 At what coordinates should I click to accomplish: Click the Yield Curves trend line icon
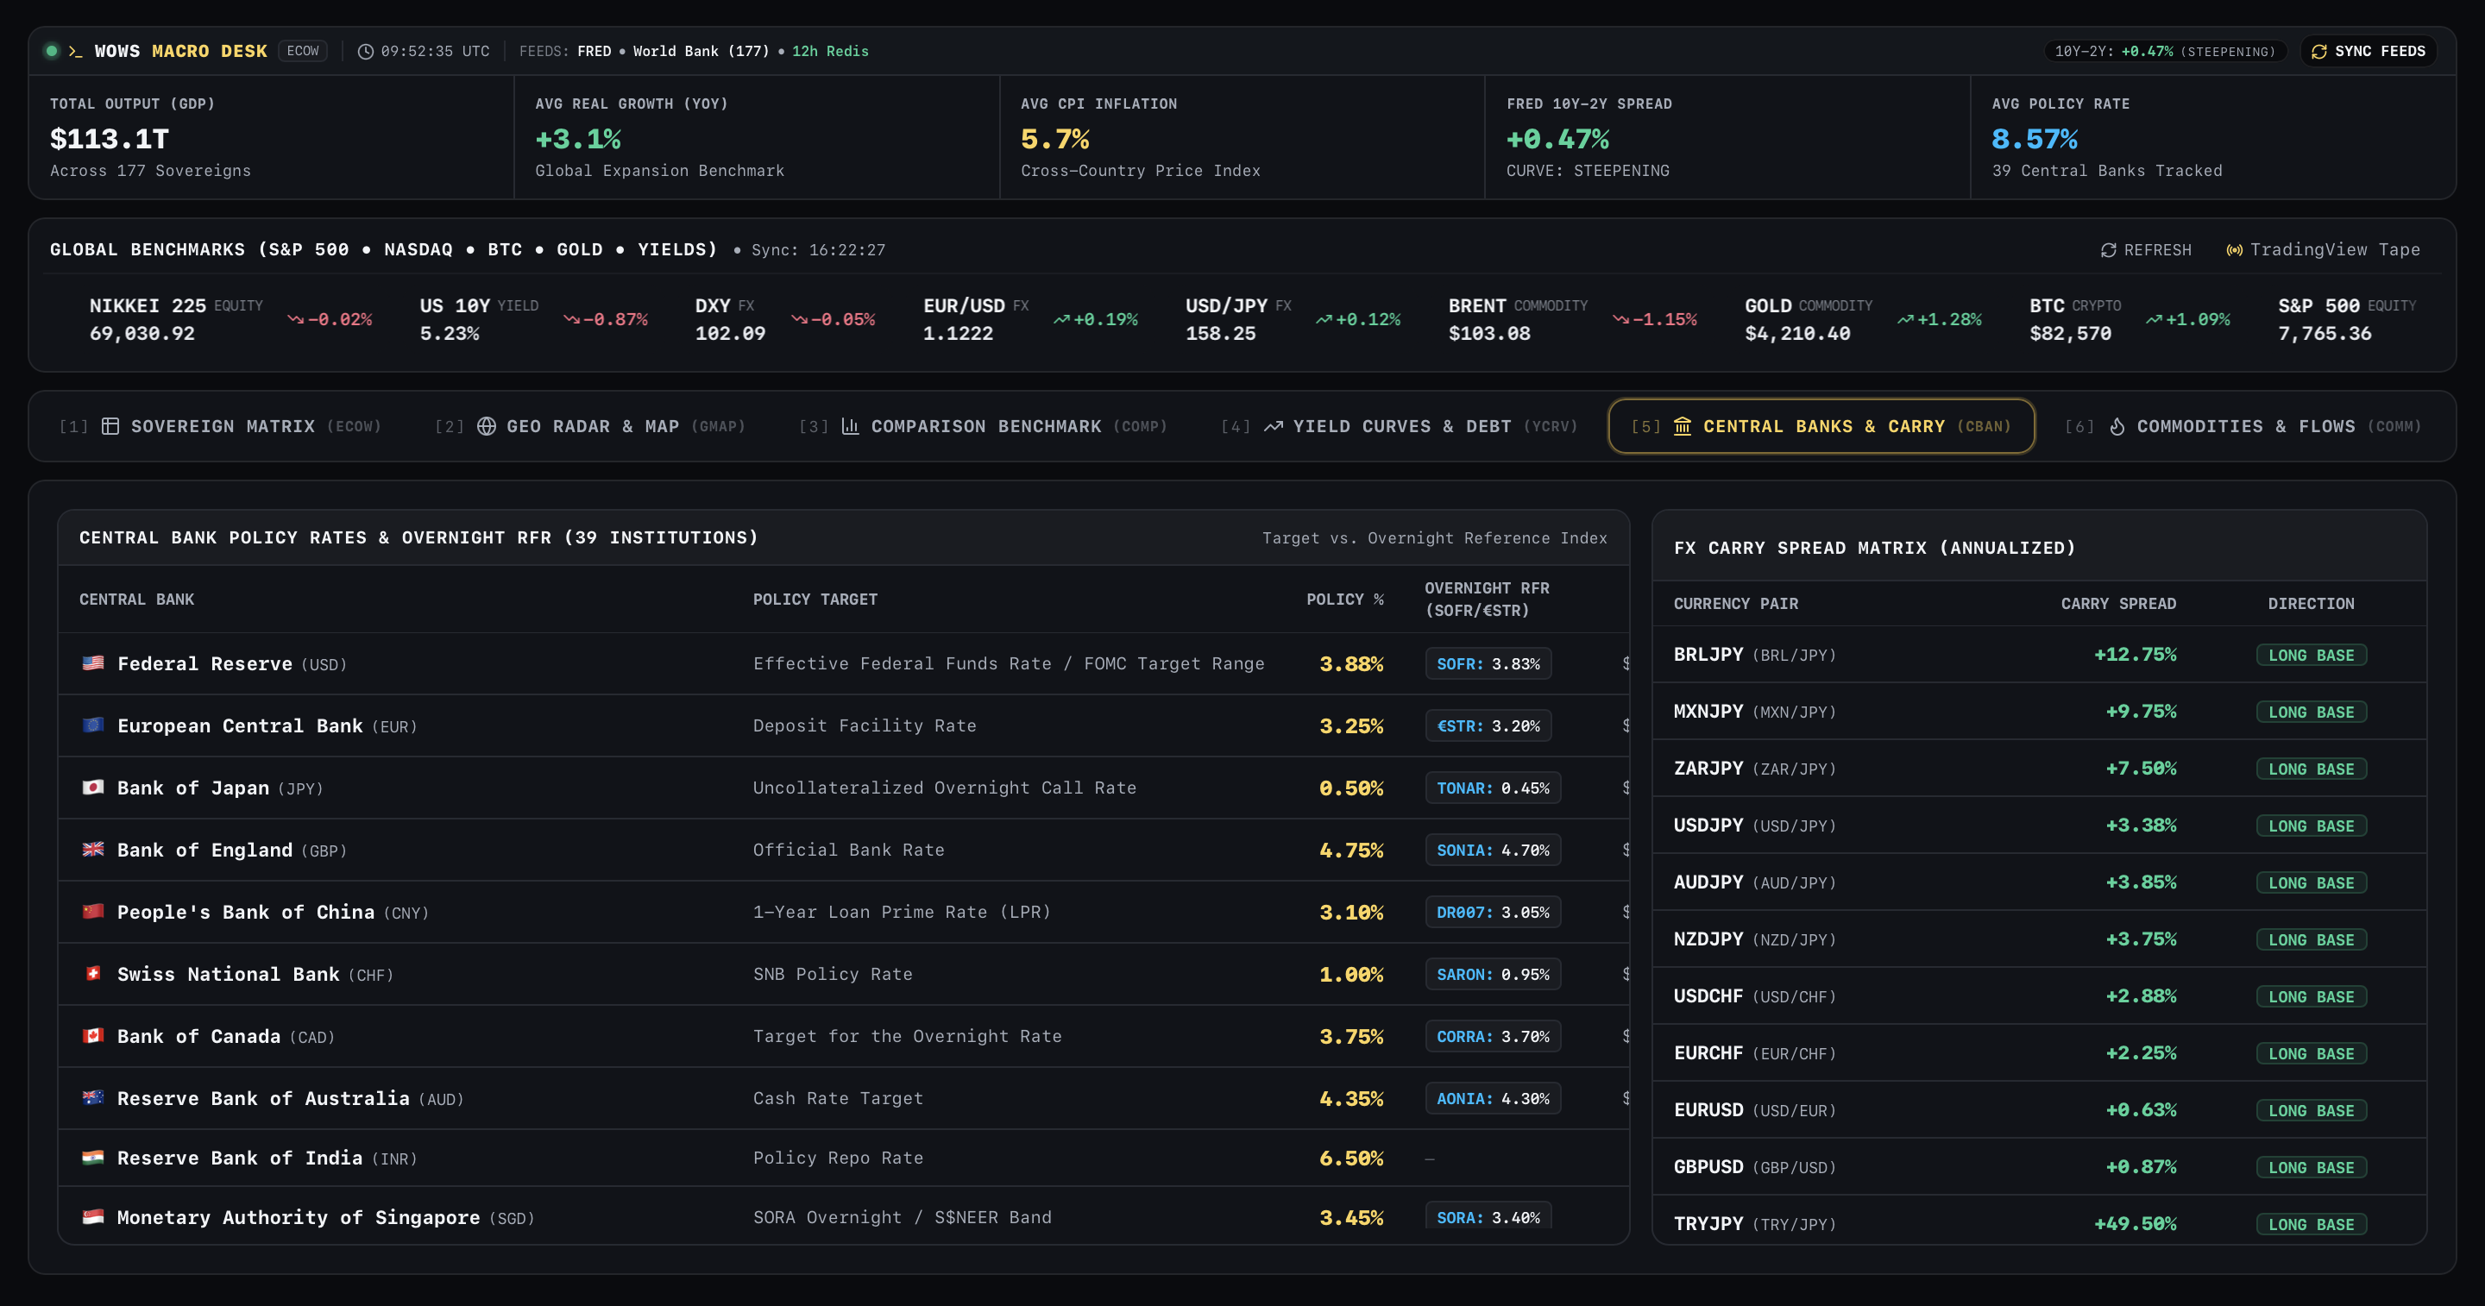tap(1274, 426)
